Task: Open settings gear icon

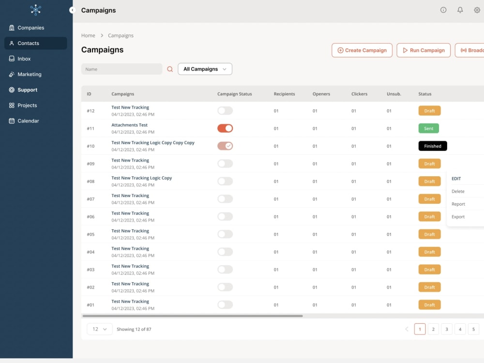Action: 477,10
